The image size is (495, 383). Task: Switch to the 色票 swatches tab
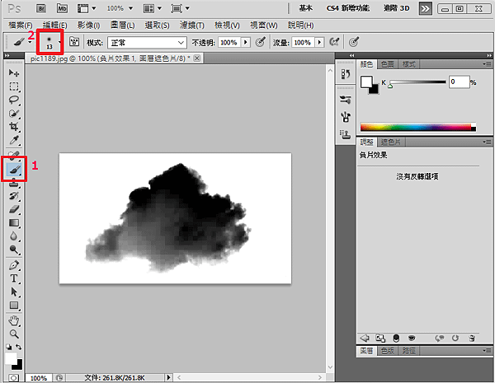point(388,64)
